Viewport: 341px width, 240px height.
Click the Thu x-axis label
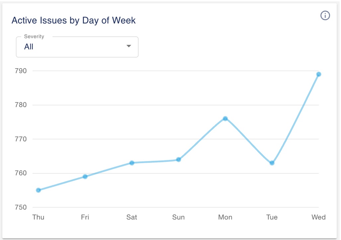(x=38, y=217)
